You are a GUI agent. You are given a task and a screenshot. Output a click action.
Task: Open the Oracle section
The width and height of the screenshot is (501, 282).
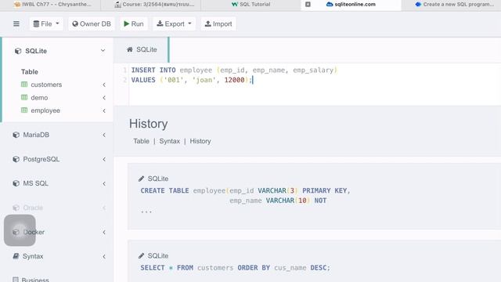tap(33, 208)
